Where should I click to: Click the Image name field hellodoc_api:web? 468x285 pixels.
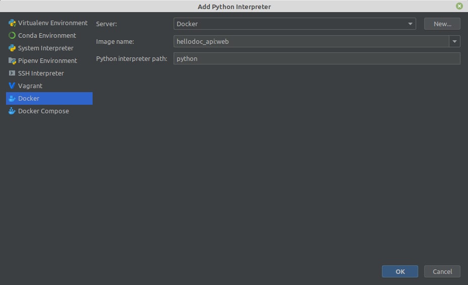coord(311,41)
